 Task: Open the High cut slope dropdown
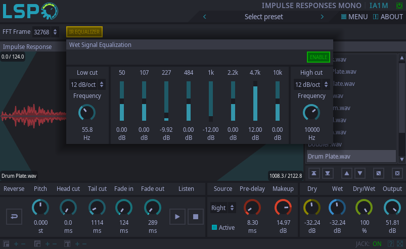pos(311,84)
